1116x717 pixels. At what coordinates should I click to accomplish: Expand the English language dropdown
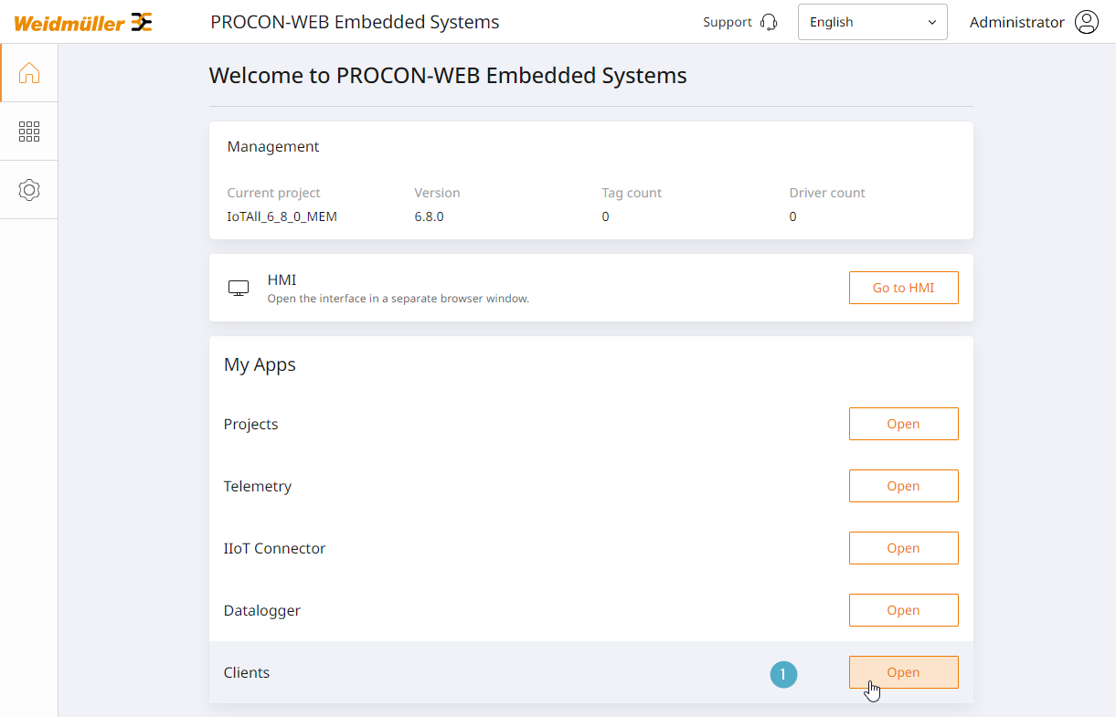tap(873, 22)
